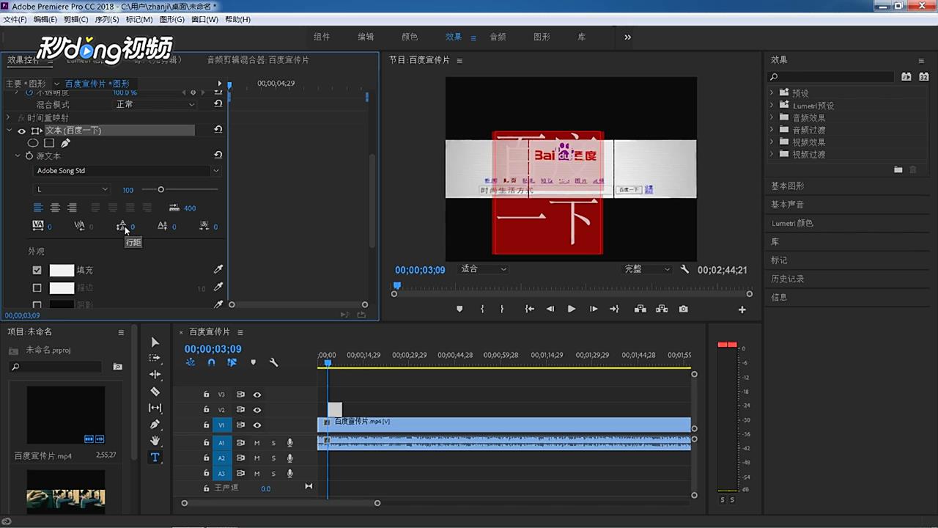
Task: Open the Lumetri 颜色 panel
Action: pos(793,223)
